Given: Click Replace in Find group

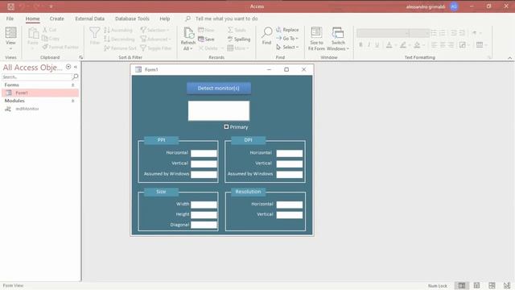Looking at the screenshot, I should point(287,30).
